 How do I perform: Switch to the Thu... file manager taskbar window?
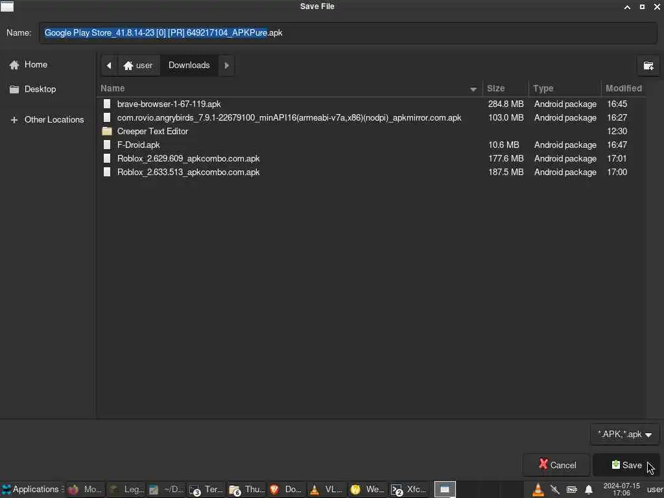pyautogui.click(x=247, y=490)
